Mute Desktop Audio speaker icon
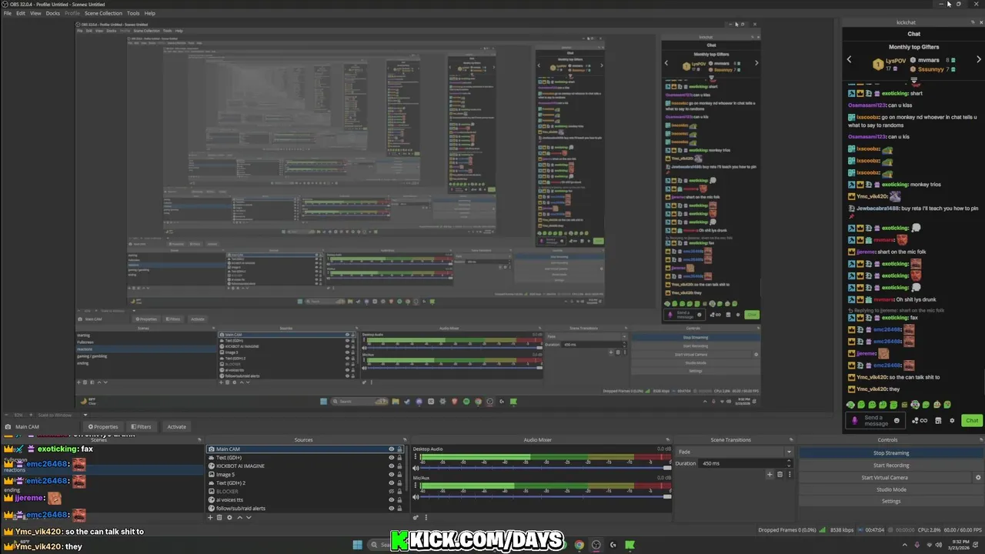985x554 pixels. tap(416, 468)
